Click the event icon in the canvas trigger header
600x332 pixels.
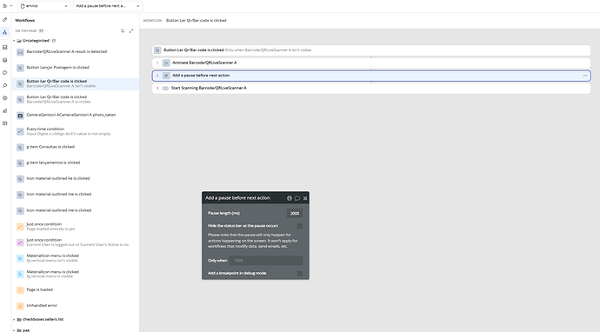coord(157,50)
